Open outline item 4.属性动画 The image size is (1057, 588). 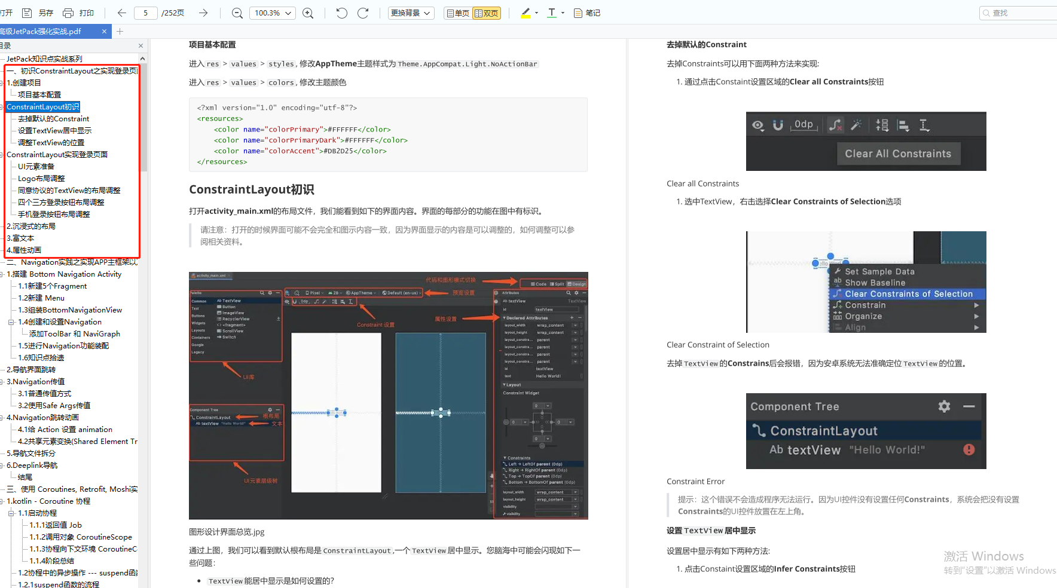24,250
